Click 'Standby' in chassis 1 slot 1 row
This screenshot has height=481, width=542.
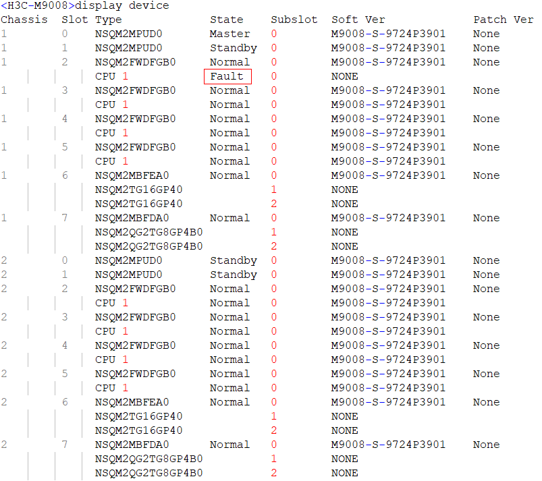point(234,48)
